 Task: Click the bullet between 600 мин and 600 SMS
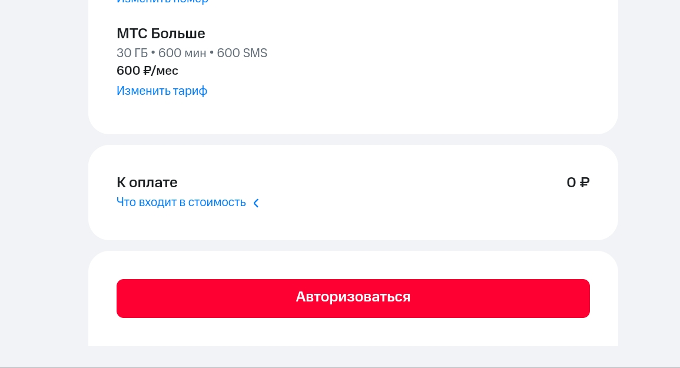pyautogui.click(x=211, y=53)
